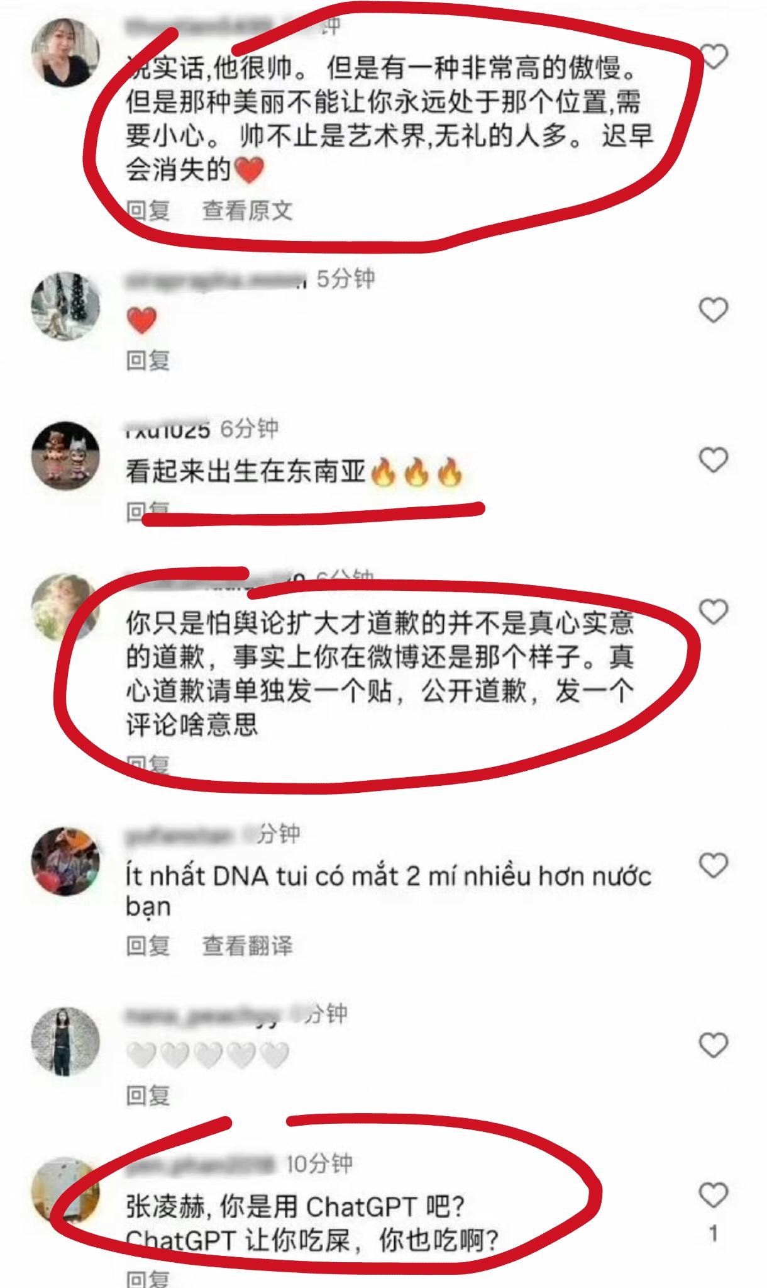767x1288 pixels.
Task: Like the comment about being handsome but arrogant
Action: [x=714, y=57]
